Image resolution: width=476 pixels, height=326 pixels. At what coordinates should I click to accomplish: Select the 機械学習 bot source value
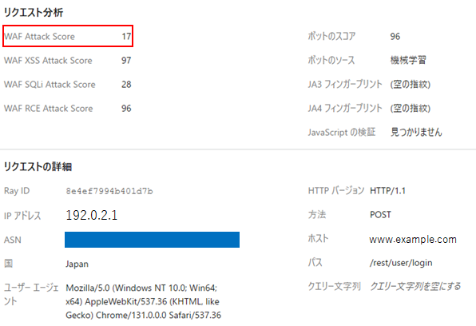point(408,61)
